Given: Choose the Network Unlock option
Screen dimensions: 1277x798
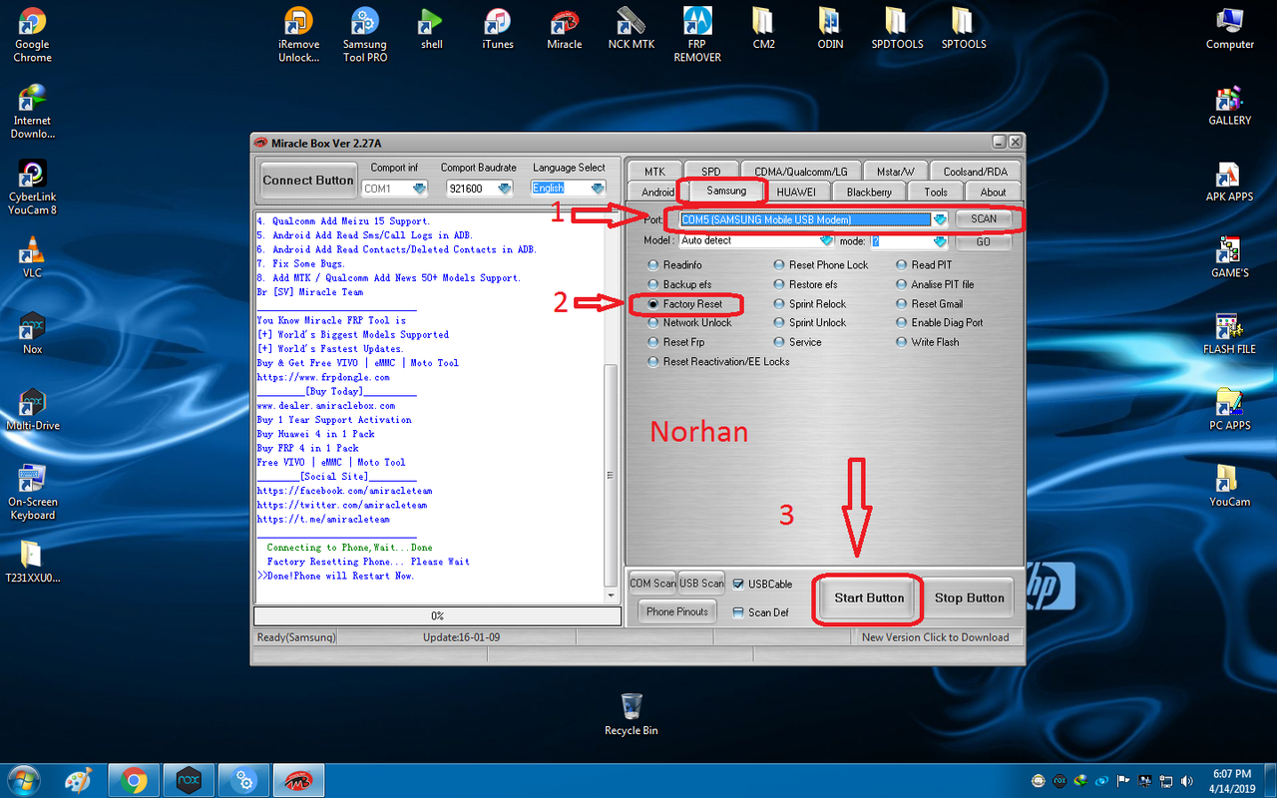Looking at the screenshot, I should [690, 323].
